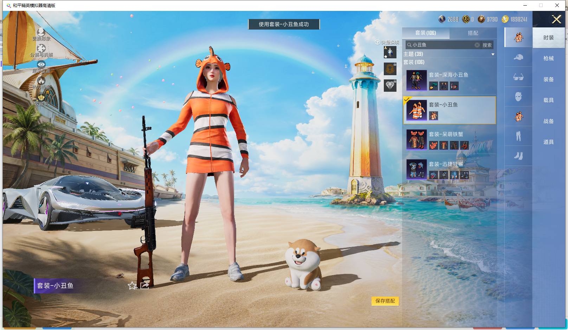
Task: Click the quick-change outfit slot with star
Action: point(390,52)
